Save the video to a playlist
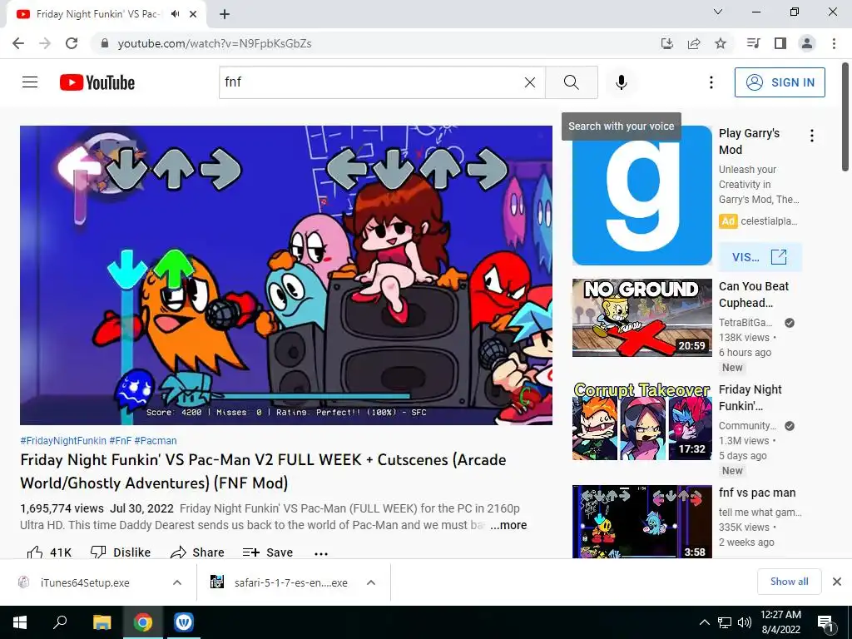The image size is (852, 639). click(268, 552)
